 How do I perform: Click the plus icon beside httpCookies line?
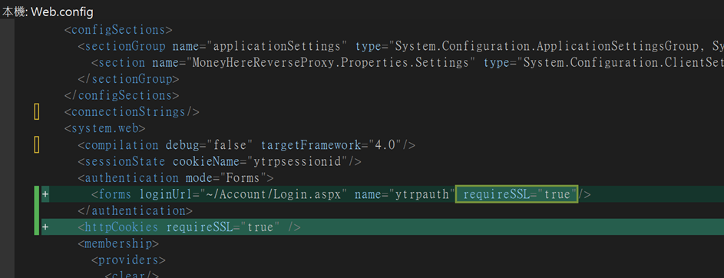(x=45, y=227)
